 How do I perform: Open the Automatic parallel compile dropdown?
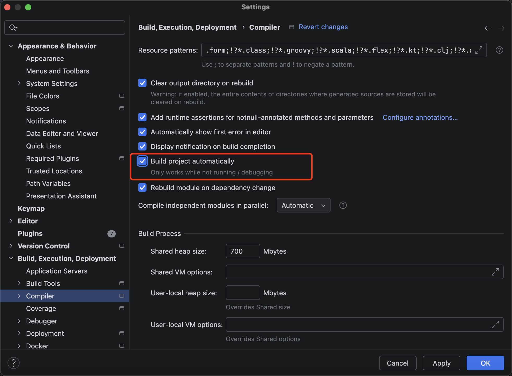[303, 205]
